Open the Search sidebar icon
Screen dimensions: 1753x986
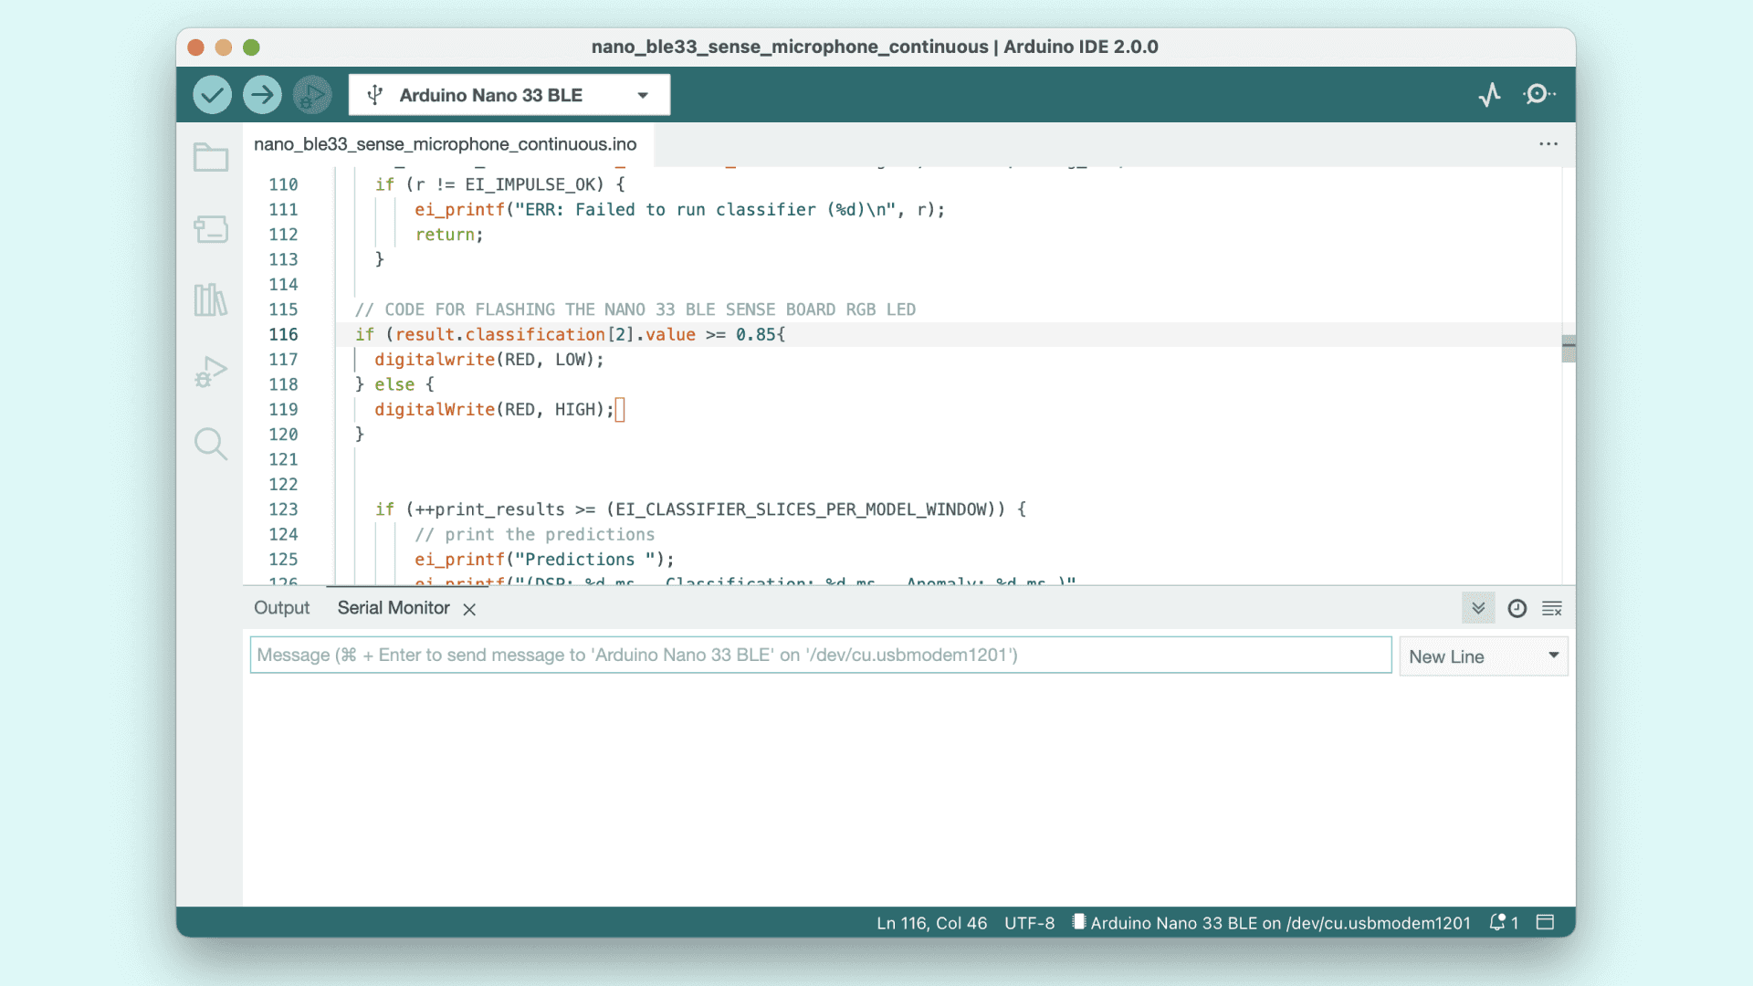tap(211, 444)
